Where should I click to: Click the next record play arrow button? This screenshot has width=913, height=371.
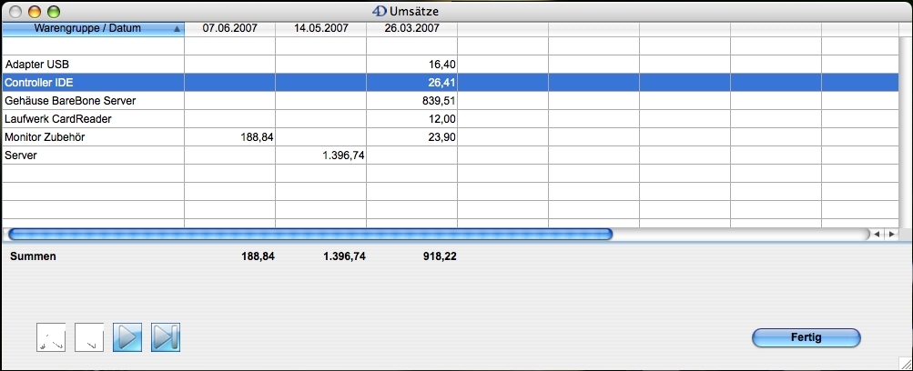coord(127,337)
